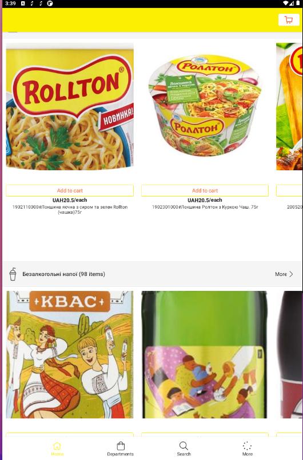The image size is (303, 460).
Task: Add Rollton cheese noodles to cart
Action: coord(70,190)
